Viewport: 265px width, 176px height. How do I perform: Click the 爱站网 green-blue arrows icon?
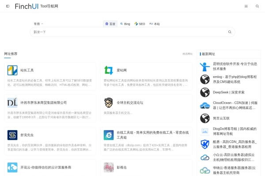tap(109, 70)
